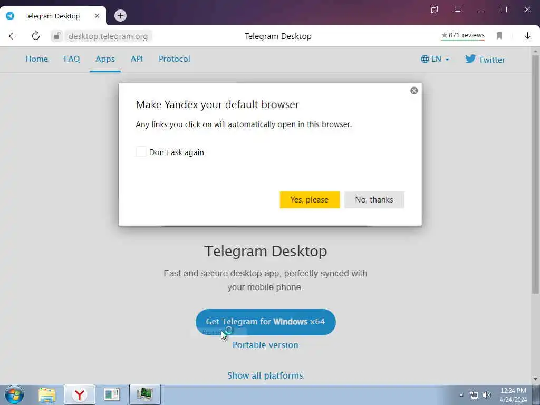The image size is (540, 405).
Task: Open the FAQ nav link
Action: pyautogui.click(x=72, y=59)
